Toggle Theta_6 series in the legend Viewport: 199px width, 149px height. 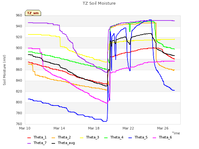click(x=162, y=137)
